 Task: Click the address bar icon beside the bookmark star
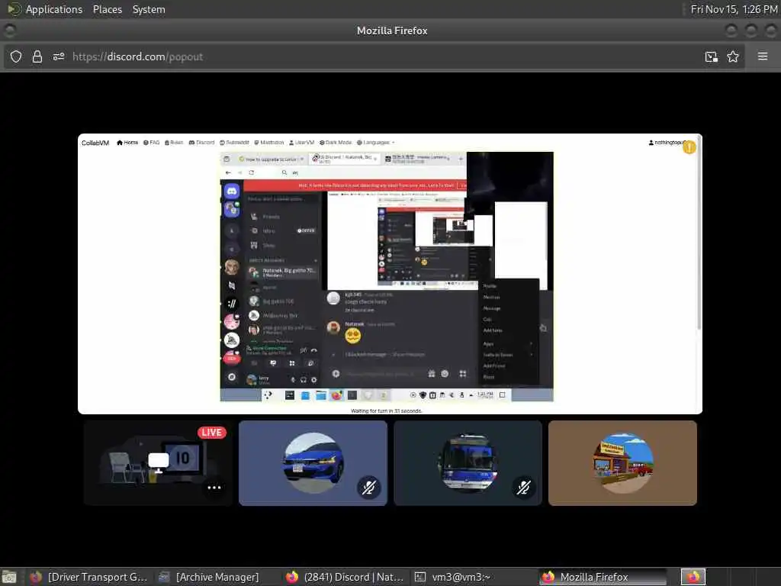click(712, 56)
